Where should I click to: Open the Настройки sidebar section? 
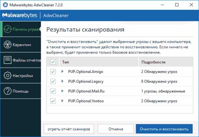tap(21, 76)
